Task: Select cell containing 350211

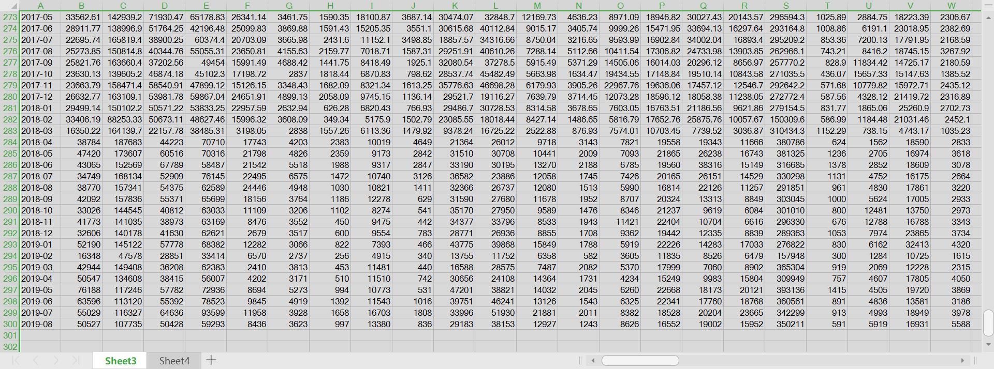Action: pyautogui.click(x=786, y=324)
